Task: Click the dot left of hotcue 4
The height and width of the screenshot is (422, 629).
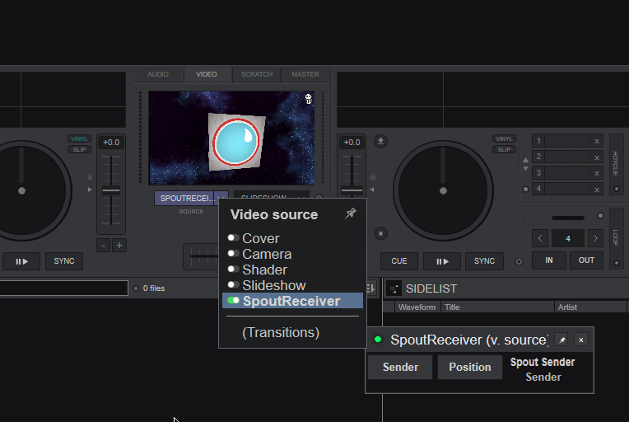Action: click(525, 189)
